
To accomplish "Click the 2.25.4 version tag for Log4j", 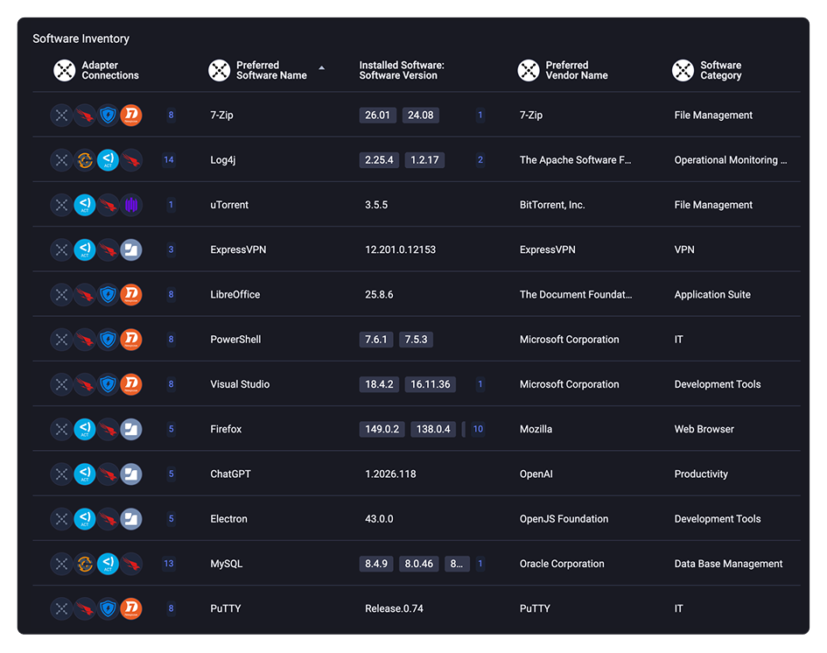I will [x=379, y=160].
